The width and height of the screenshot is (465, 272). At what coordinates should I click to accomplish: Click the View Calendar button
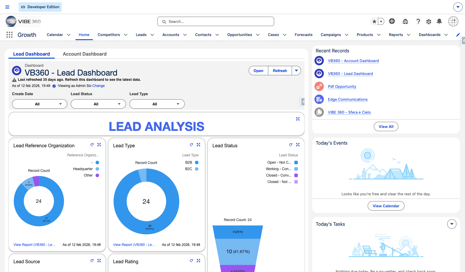tap(386, 206)
